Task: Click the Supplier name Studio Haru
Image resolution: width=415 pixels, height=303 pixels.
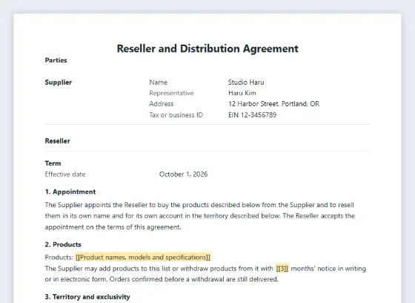Action: [246, 82]
